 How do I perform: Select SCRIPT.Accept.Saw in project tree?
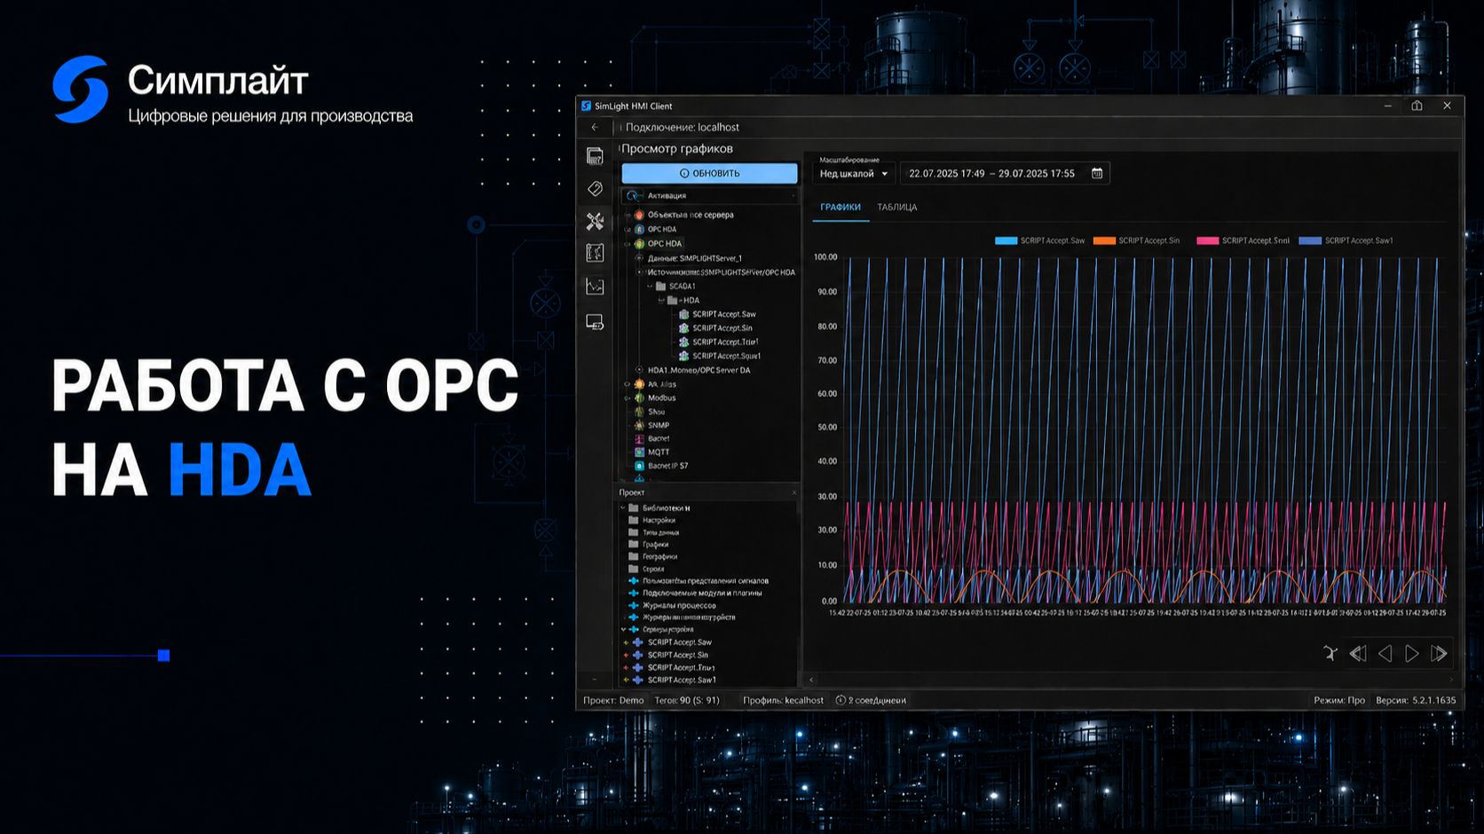pos(680,642)
